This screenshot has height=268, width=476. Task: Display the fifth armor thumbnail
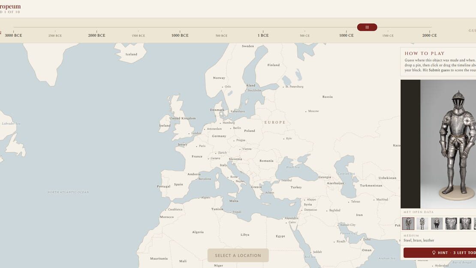click(x=465, y=223)
